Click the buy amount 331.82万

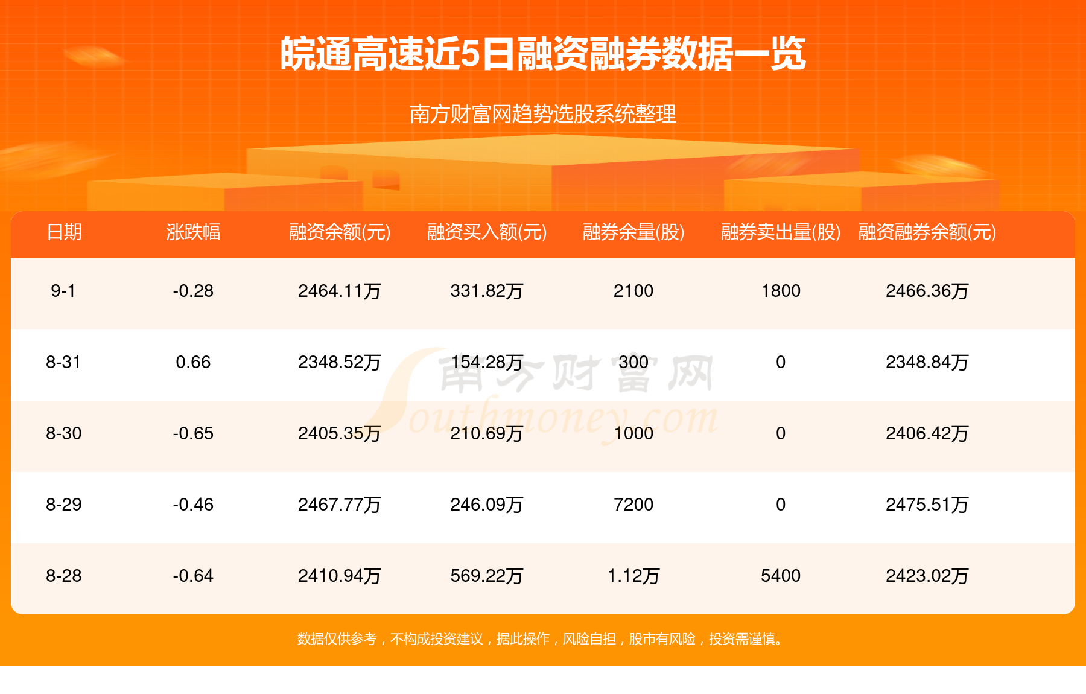coord(487,291)
